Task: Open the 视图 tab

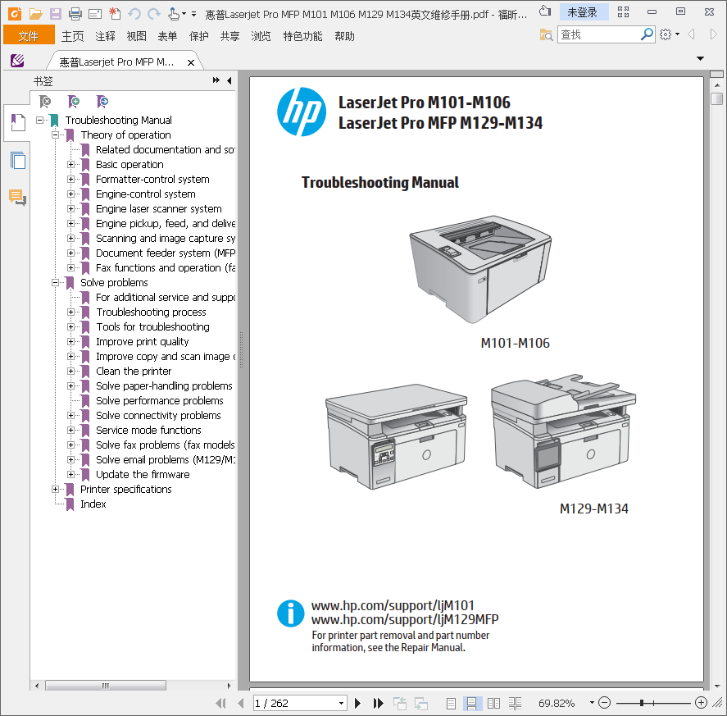Action: click(x=137, y=36)
